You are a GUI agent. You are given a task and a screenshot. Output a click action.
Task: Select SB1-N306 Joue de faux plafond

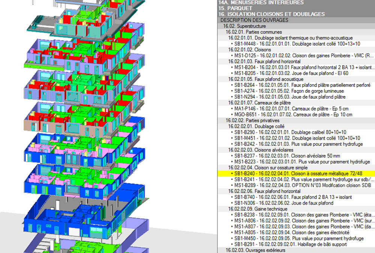pyautogui.click(x=296, y=203)
